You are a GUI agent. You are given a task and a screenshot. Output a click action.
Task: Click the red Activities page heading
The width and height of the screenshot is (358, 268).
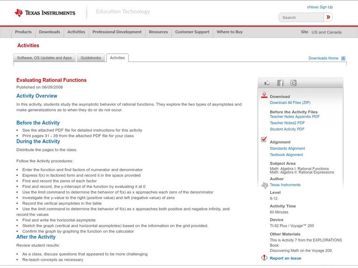click(28, 46)
